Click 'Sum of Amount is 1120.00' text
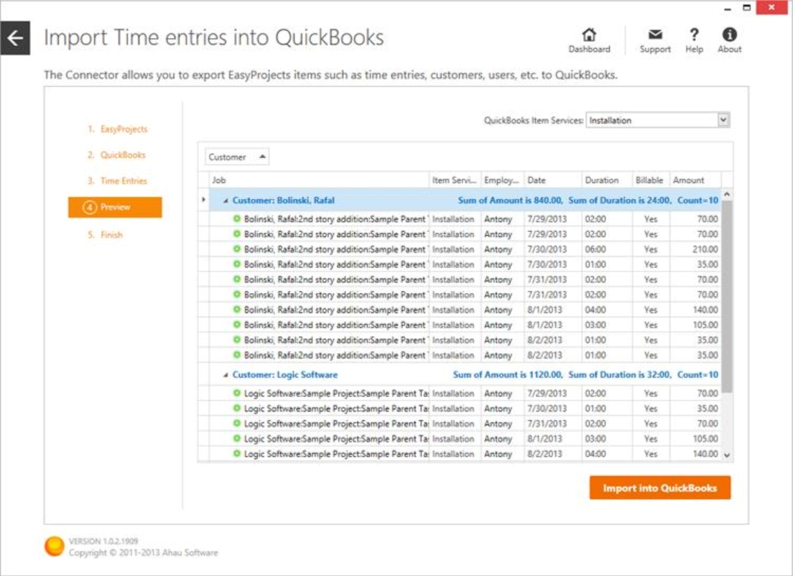The height and width of the screenshot is (576, 793). pos(507,375)
